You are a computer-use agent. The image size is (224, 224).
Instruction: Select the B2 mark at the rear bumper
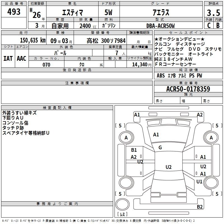click(x=200, y=207)
